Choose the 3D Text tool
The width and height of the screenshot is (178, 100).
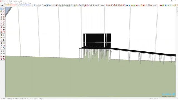coord(4,40)
